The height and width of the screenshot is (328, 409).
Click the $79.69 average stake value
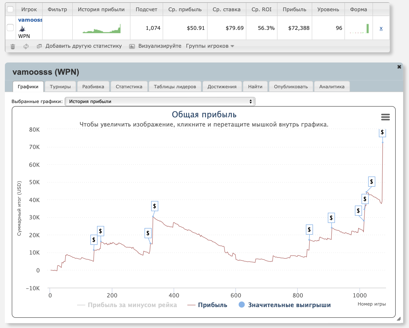[x=234, y=28]
